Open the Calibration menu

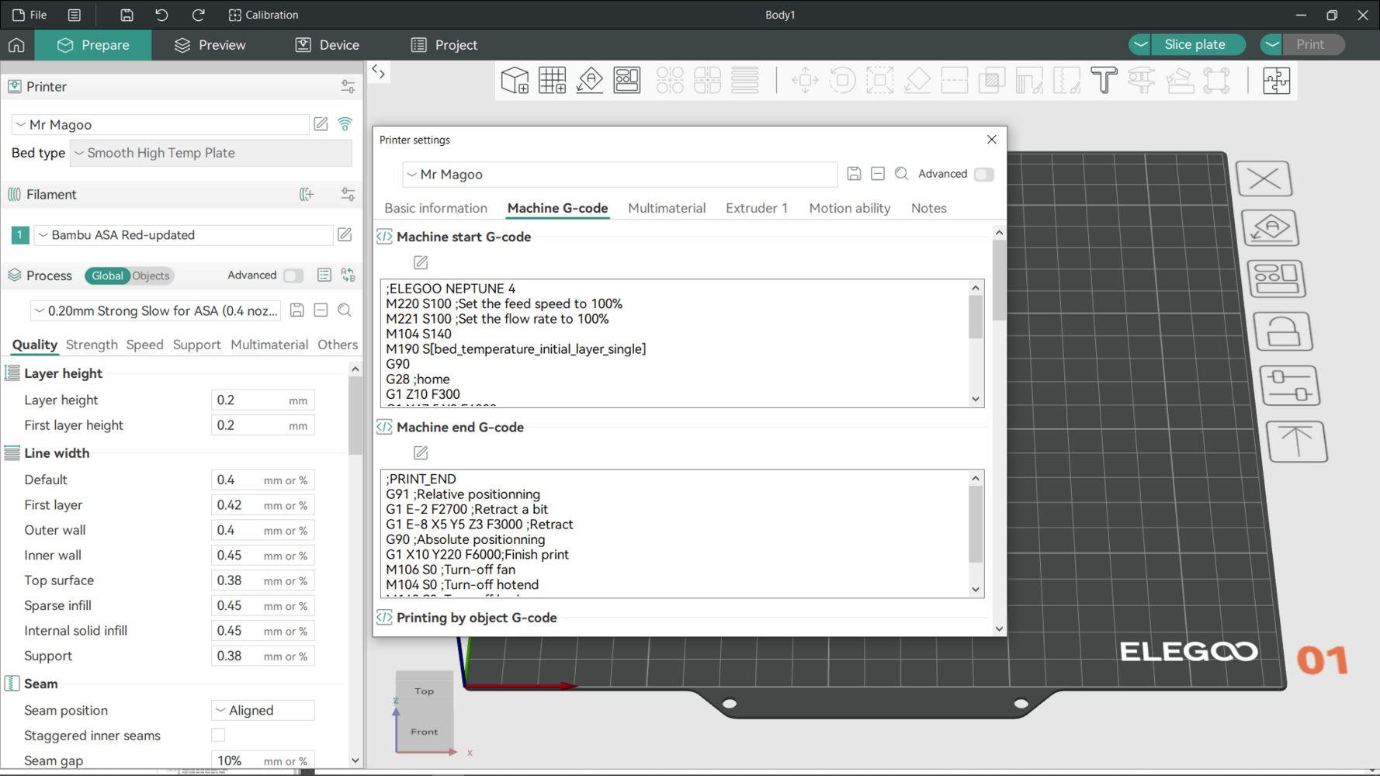point(264,15)
